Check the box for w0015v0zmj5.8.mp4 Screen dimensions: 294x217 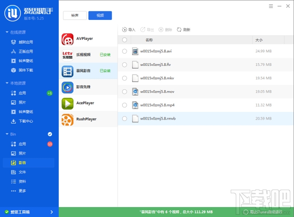(x=124, y=105)
